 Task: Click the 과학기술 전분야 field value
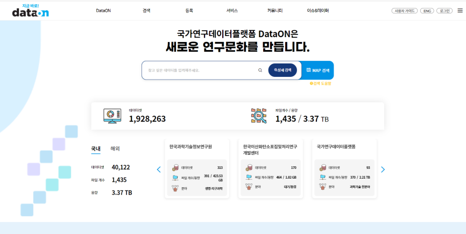coord(360,187)
